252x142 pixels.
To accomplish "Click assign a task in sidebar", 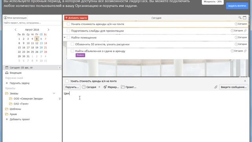I will coord(20,83).
